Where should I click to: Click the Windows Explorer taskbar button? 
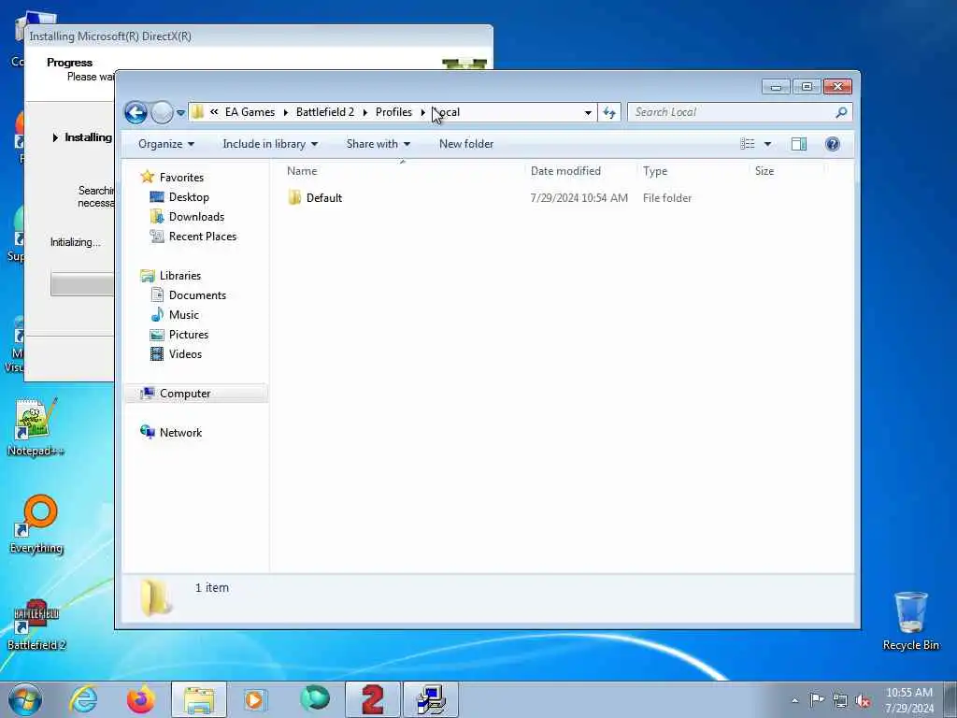[x=199, y=699]
